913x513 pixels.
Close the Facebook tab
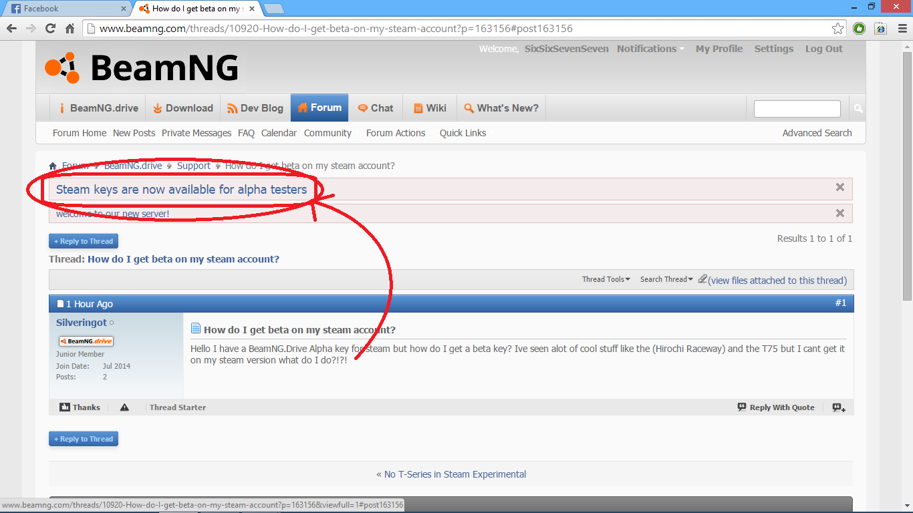123,9
